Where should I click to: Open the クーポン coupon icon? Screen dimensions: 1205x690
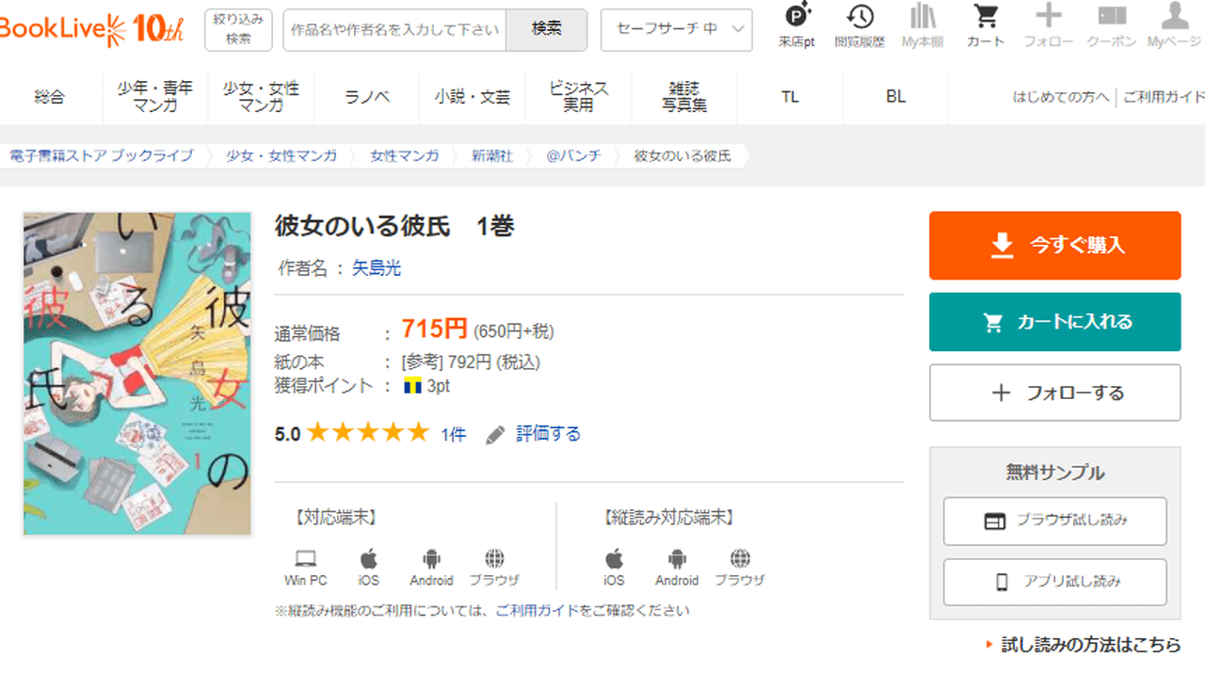(1111, 17)
